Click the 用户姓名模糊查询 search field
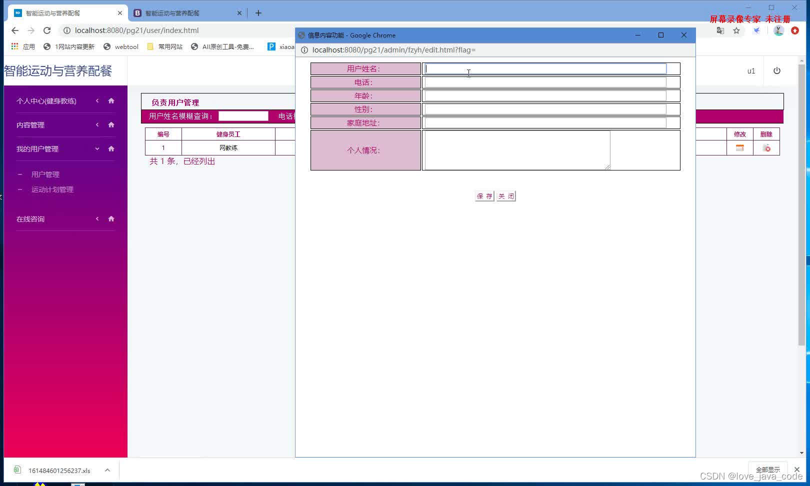Screen dimensions: 810x486 click(243, 116)
